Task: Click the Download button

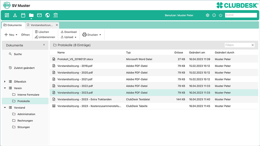Action: pos(68,32)
